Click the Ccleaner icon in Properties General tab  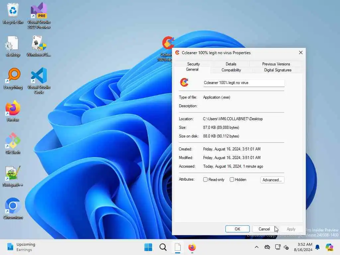coord(184,82)
